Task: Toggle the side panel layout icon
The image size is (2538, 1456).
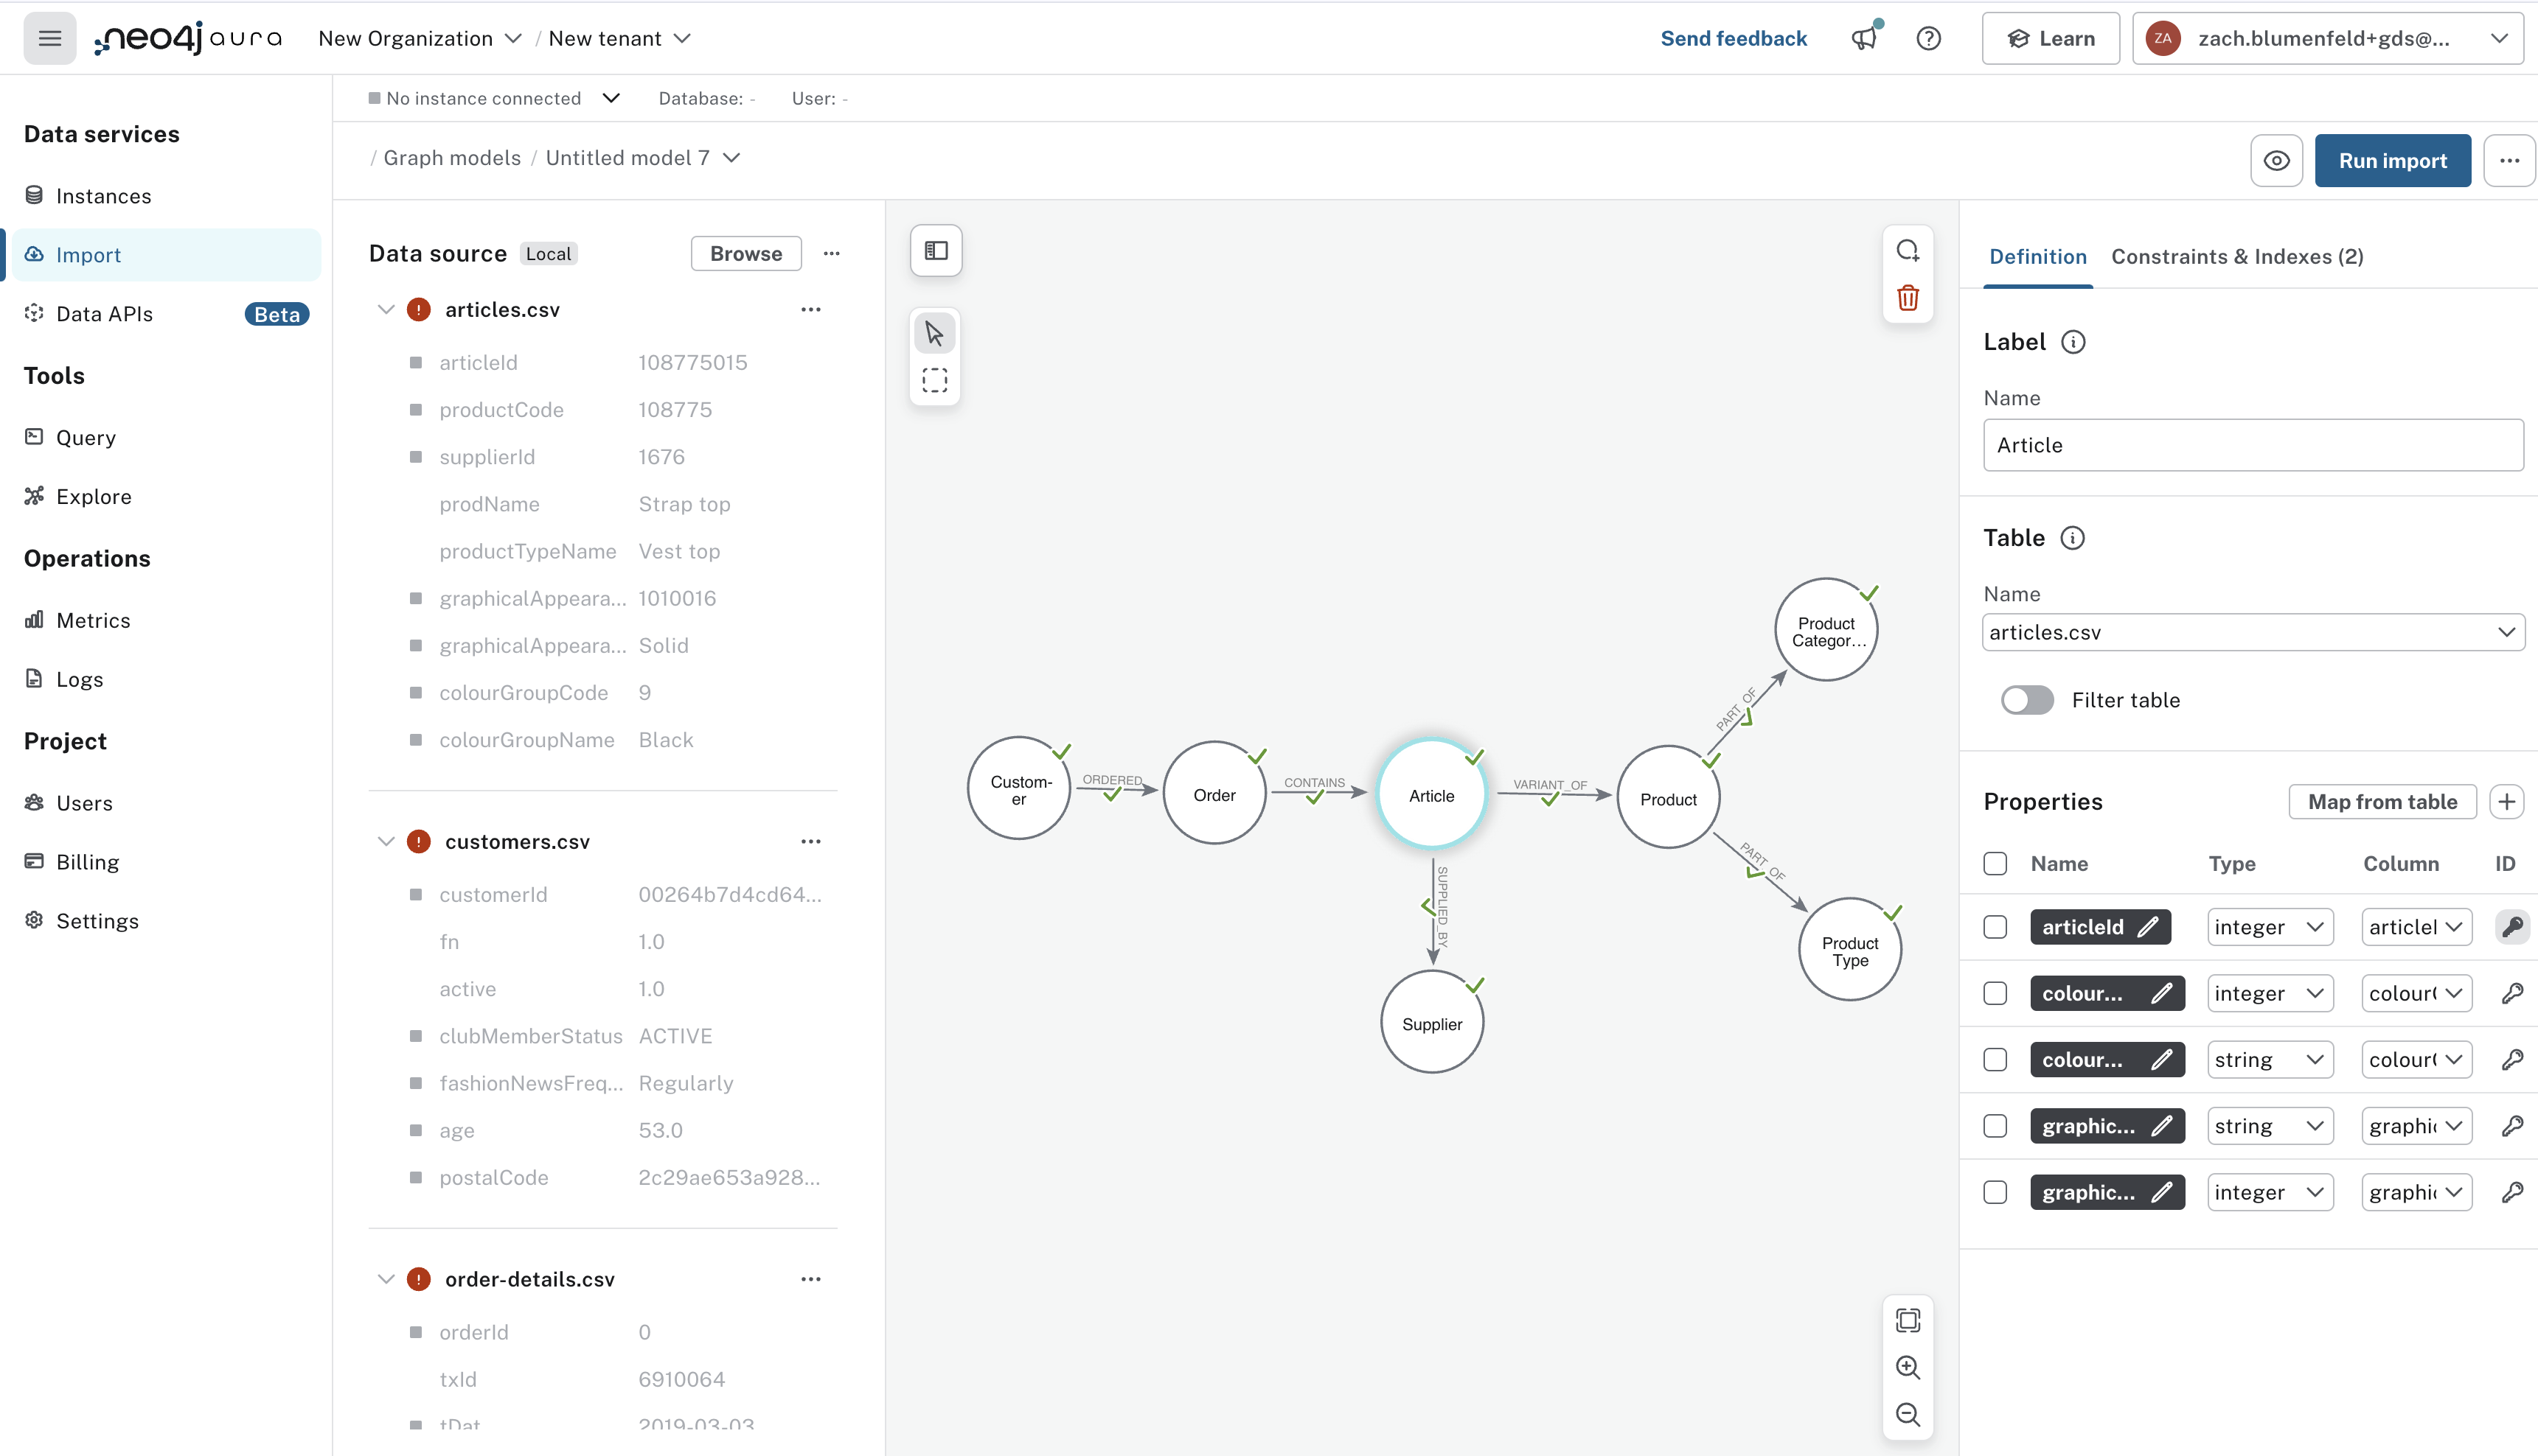Action: 936,250
